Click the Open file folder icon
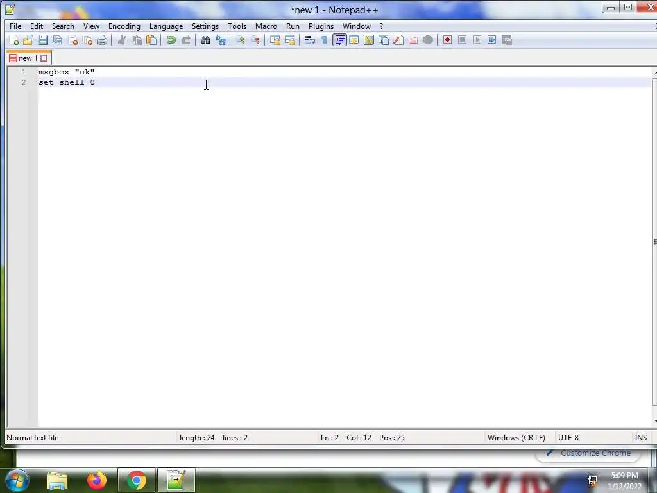657x493 pixels. coord(28,40)
